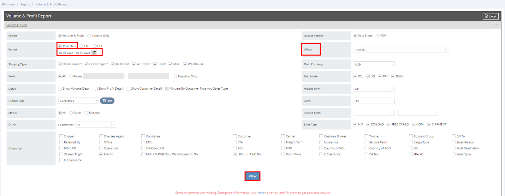Open the Period calendar date picker icon

[x=94, y=53]
